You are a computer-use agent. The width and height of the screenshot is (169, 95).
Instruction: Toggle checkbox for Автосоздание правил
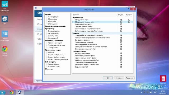pos(121,53)
